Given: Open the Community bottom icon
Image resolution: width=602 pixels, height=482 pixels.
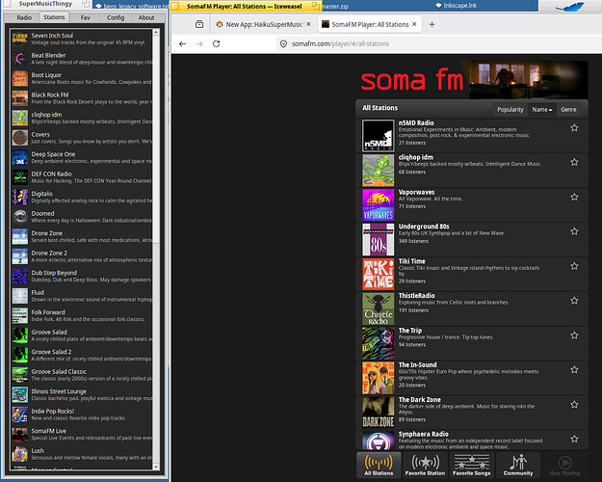Looking at the screenshot, I should [518, 465].
